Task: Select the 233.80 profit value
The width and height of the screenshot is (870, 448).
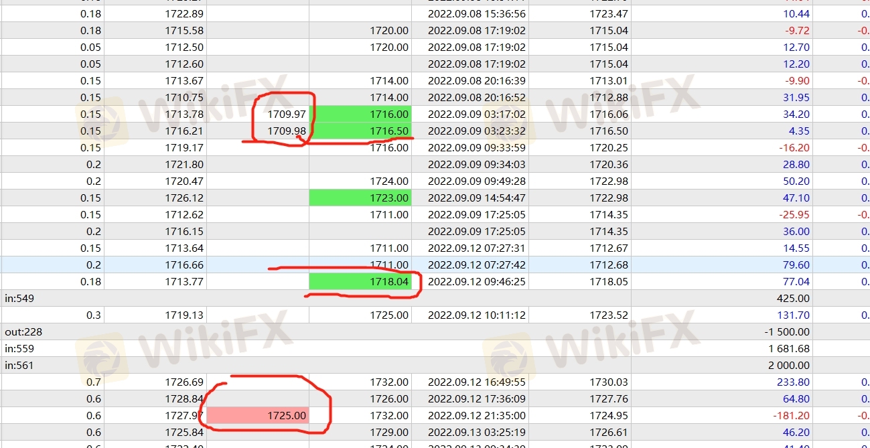Action: point(792,382)
